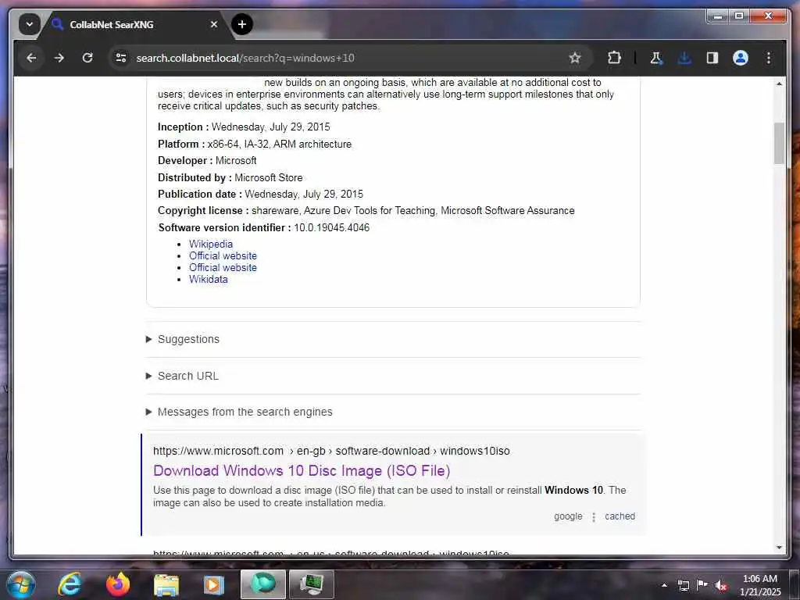Click the Inception date text
Image resolution: width=800 pixels, height=600 pixels.
[271, 127]
